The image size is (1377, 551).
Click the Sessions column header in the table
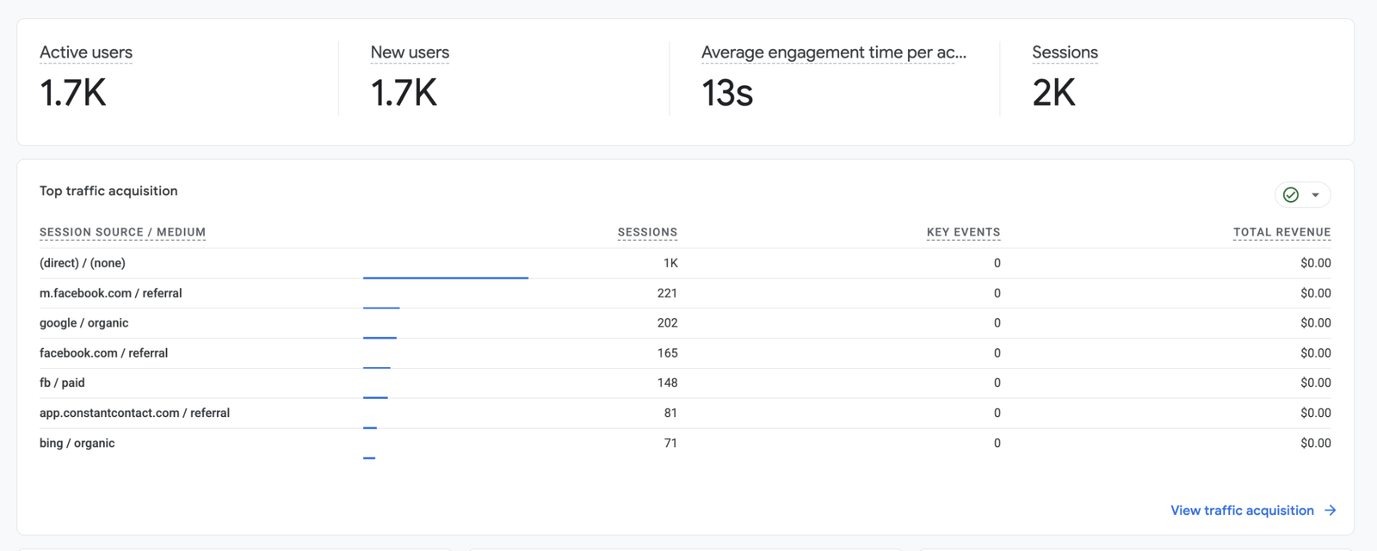point(647,232)
